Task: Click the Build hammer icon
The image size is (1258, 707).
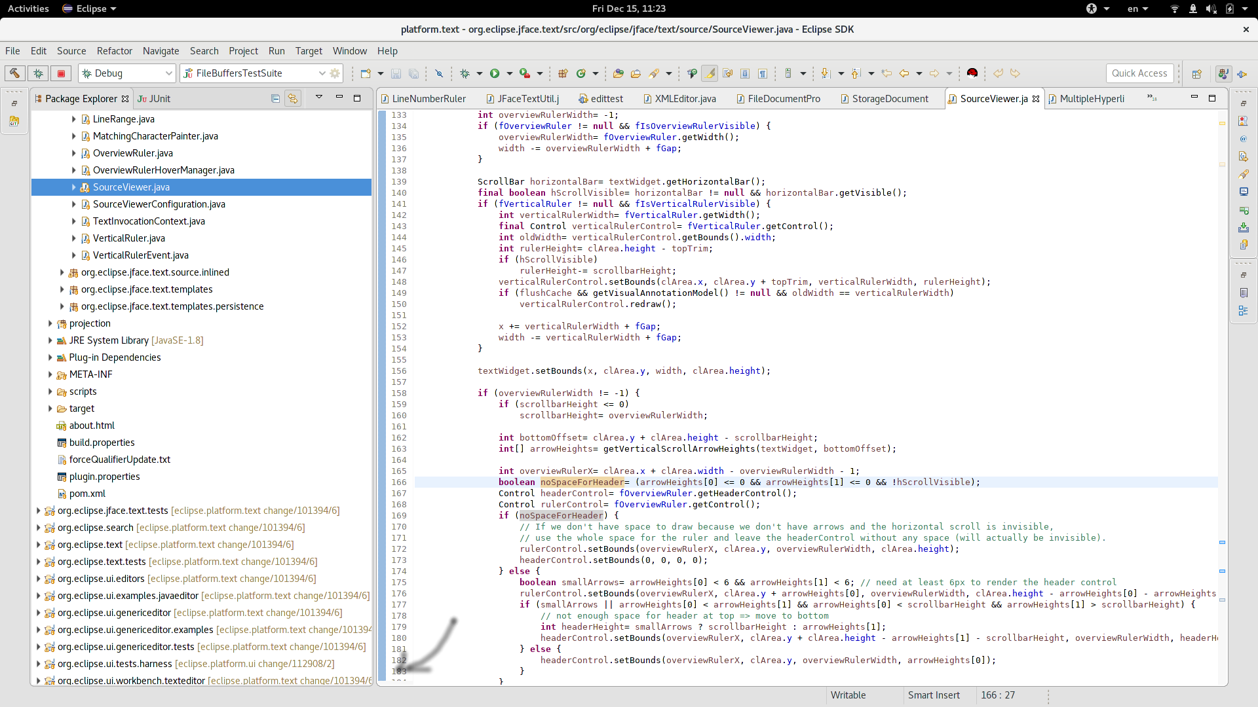Action: pos(14,73)
